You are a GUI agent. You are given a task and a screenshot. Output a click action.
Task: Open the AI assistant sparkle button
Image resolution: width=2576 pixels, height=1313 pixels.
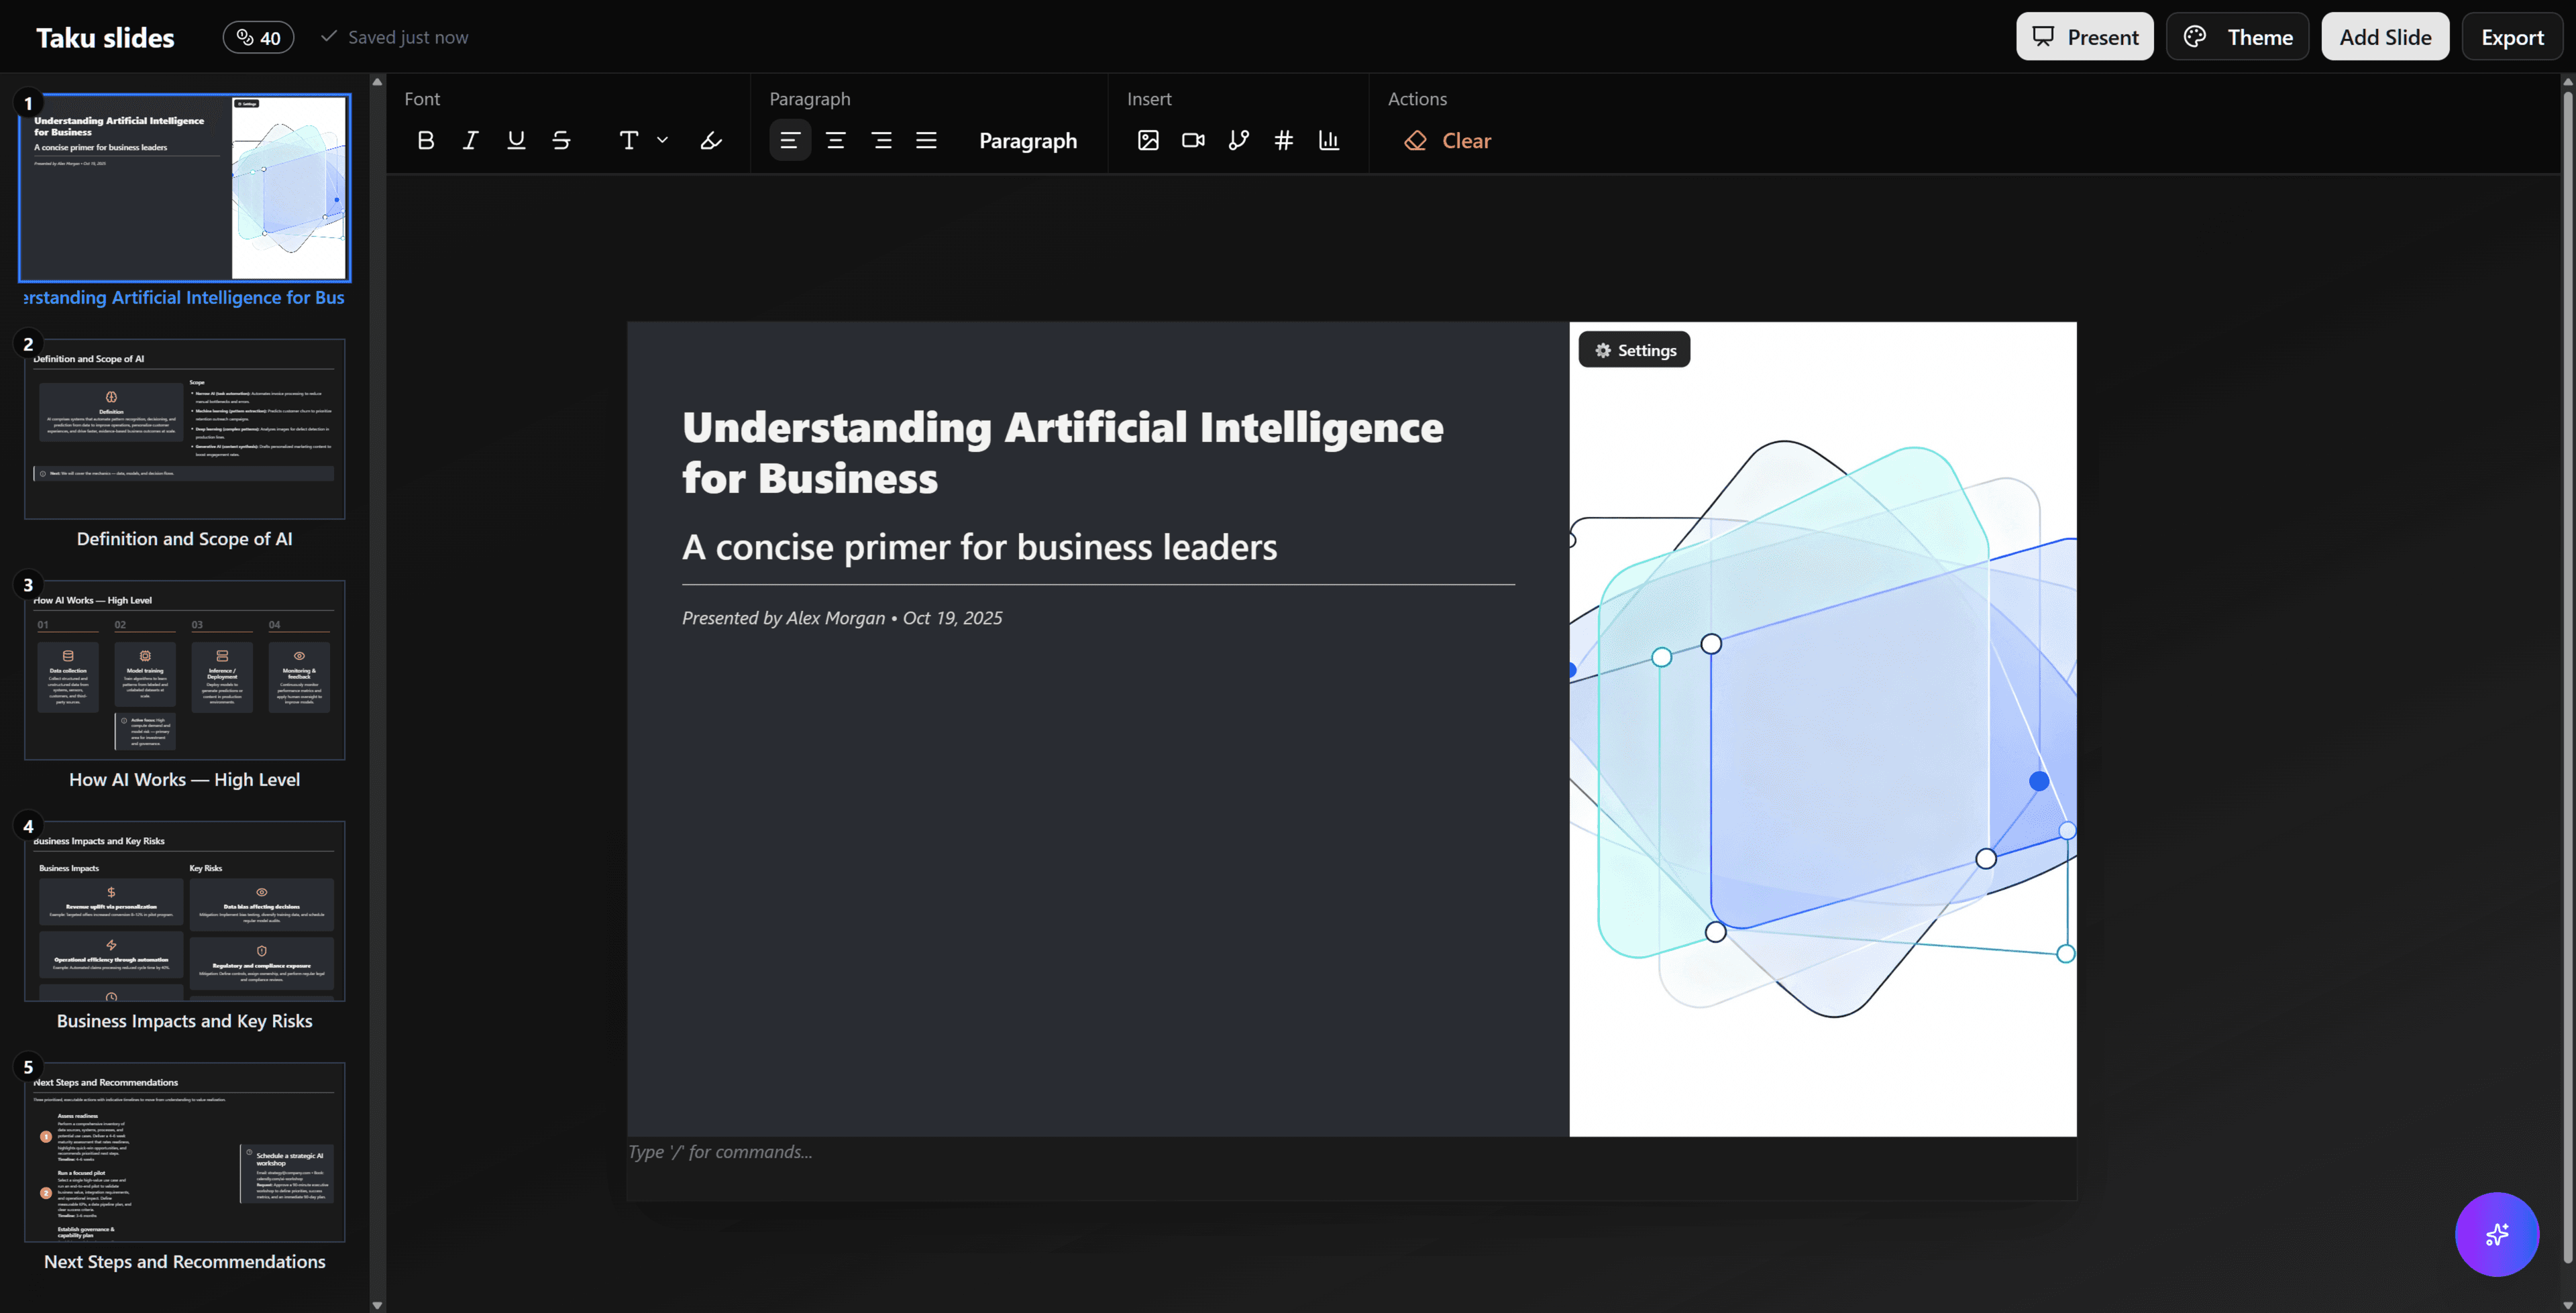pos(2497,1234)
